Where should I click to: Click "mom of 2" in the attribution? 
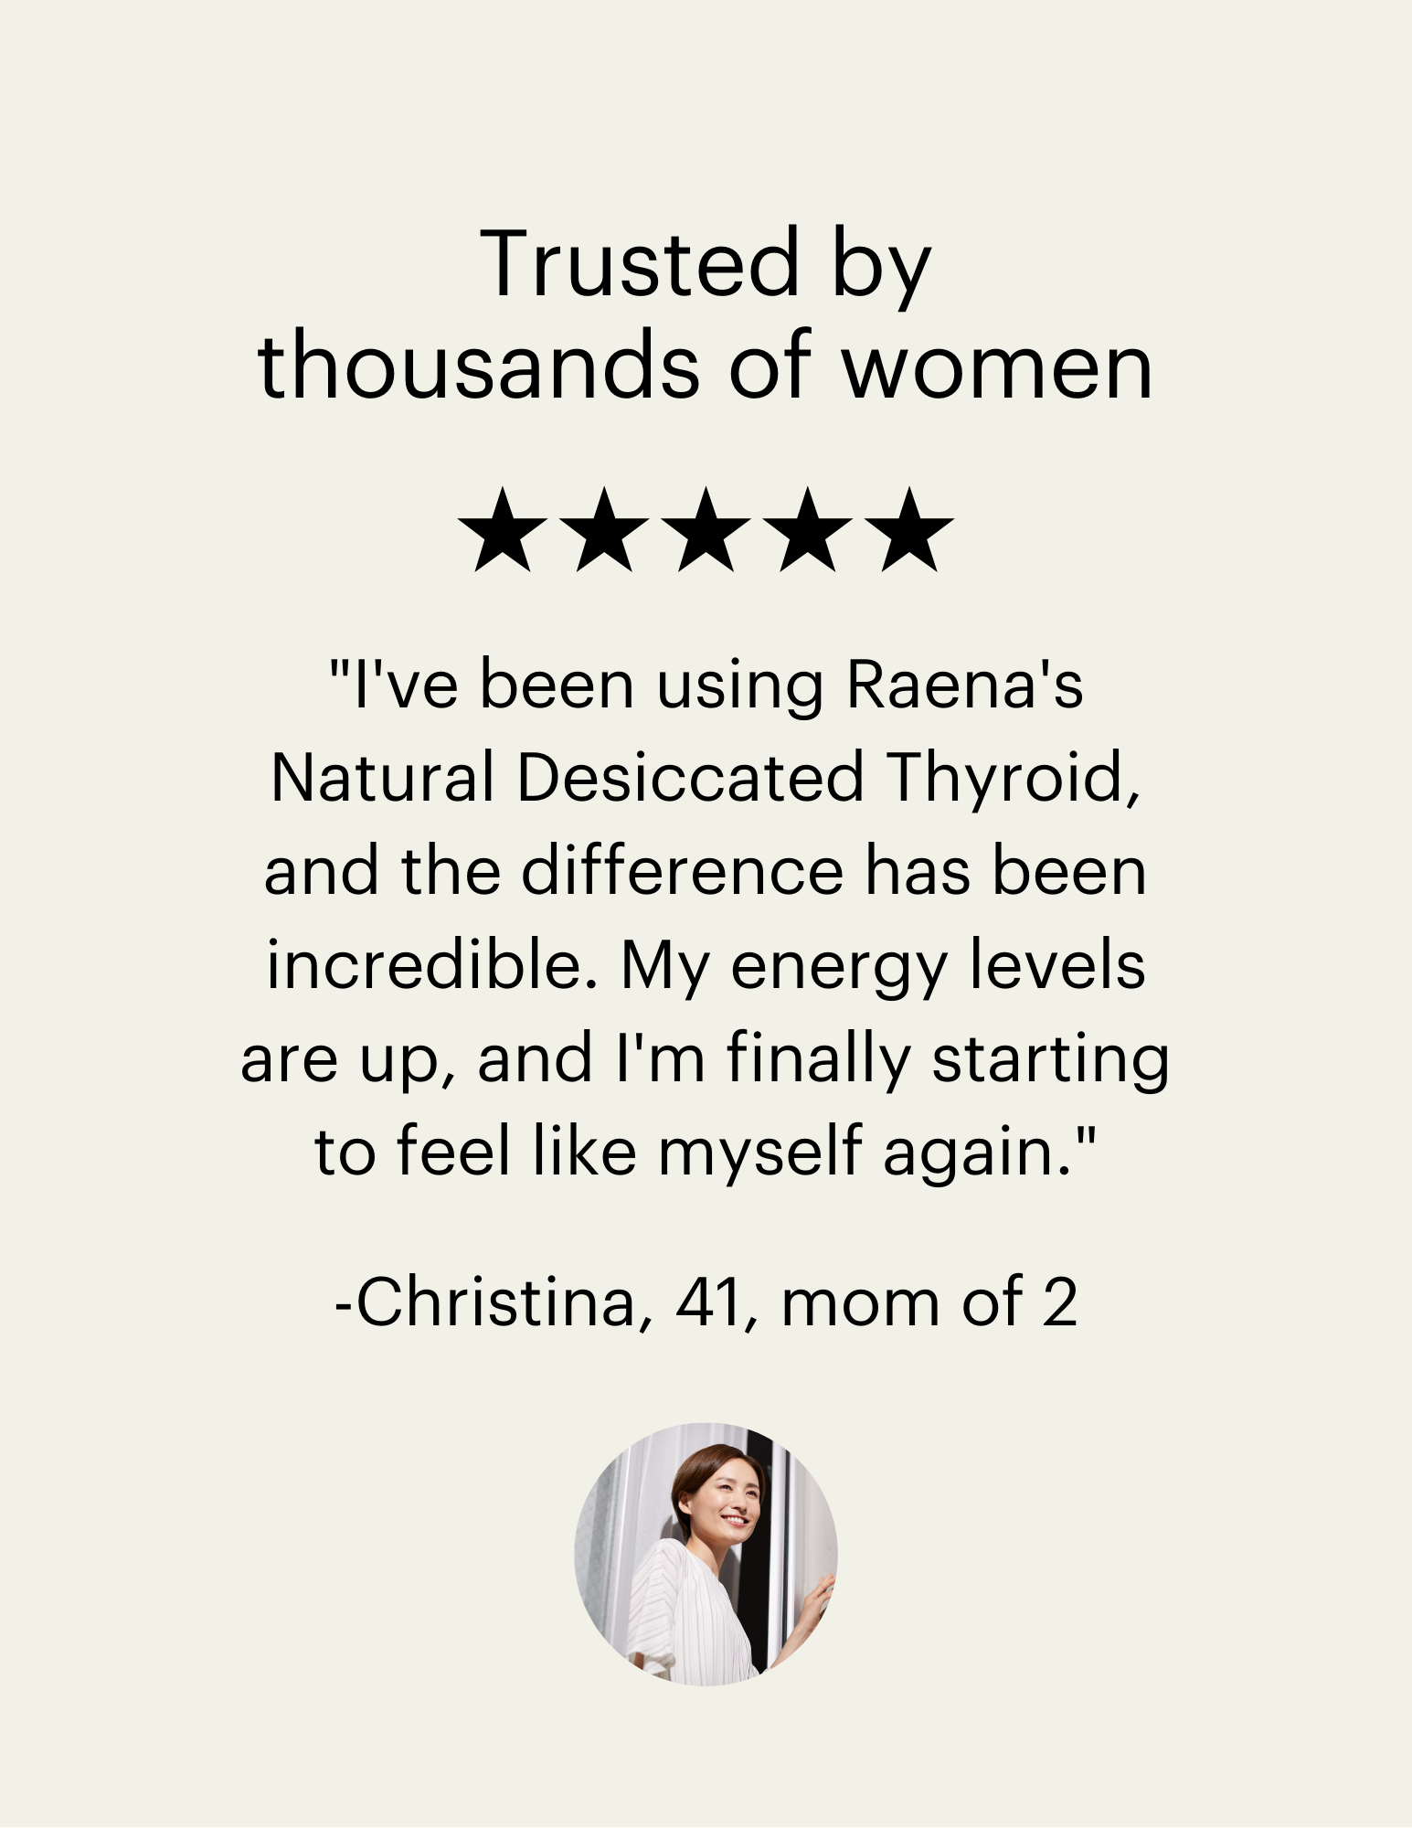click(x=929, y=1302)
